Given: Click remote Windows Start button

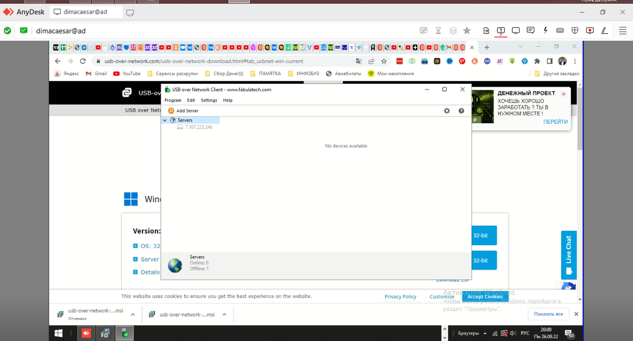Looking at the screenshot, I should pos(59,333).
